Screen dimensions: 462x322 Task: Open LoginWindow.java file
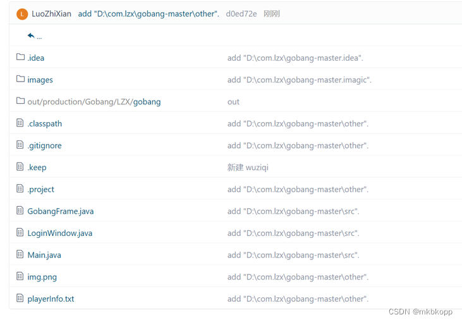pyautogui.click(x=60, y=233)
